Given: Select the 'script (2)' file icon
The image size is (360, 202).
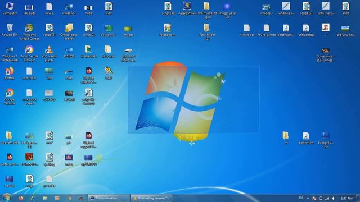Looking at the screenshot, I should (x=89, y=30).
